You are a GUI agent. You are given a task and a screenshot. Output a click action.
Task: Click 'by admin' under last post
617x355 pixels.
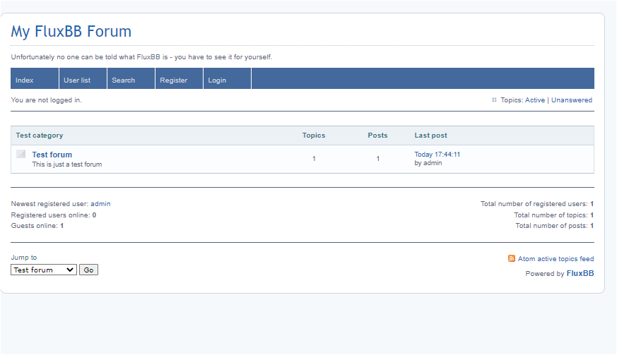point(428,163)
